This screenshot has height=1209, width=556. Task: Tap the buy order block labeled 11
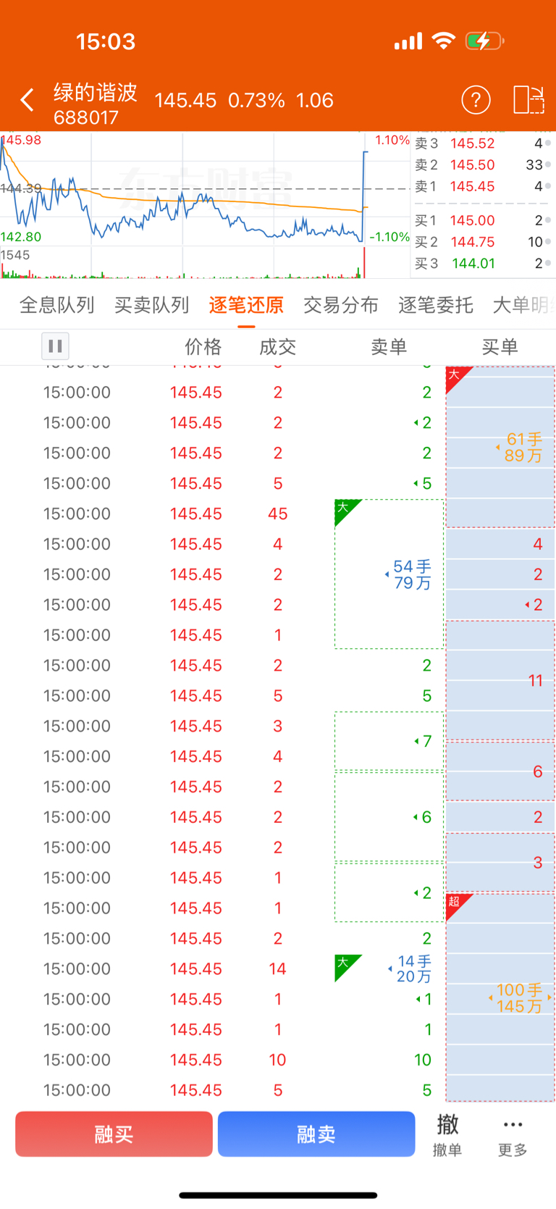click(500, 680)
